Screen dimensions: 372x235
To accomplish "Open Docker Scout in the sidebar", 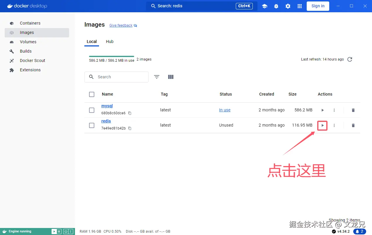I will pos(37,61).
